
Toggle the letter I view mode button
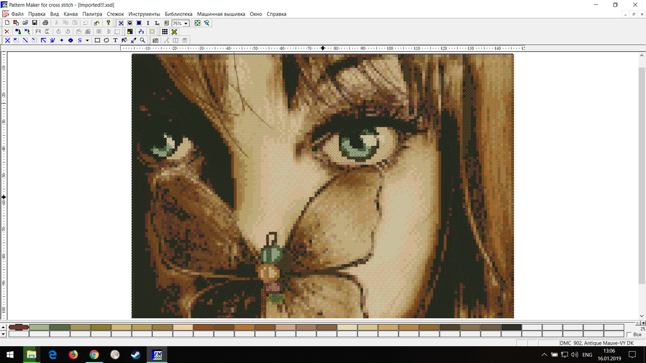point(148,23)
